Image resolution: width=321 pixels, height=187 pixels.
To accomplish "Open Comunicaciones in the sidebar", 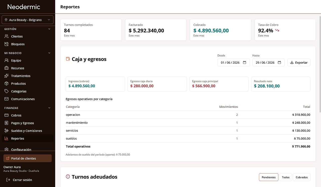I will click(x=28, y=99).
